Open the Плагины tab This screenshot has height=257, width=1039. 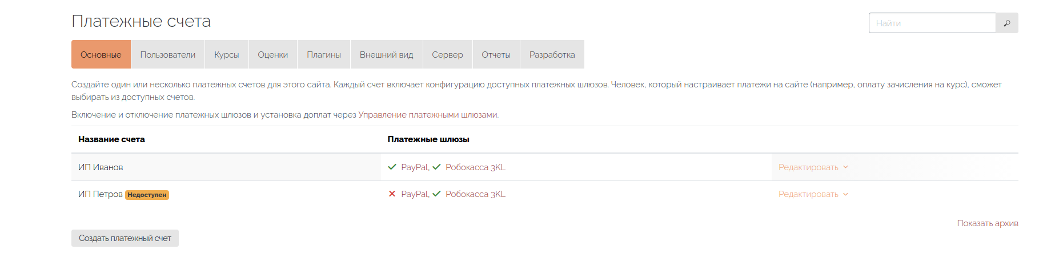(x=323, y=55)
